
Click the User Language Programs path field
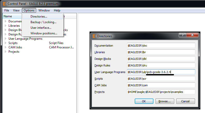tap(161, 72)
